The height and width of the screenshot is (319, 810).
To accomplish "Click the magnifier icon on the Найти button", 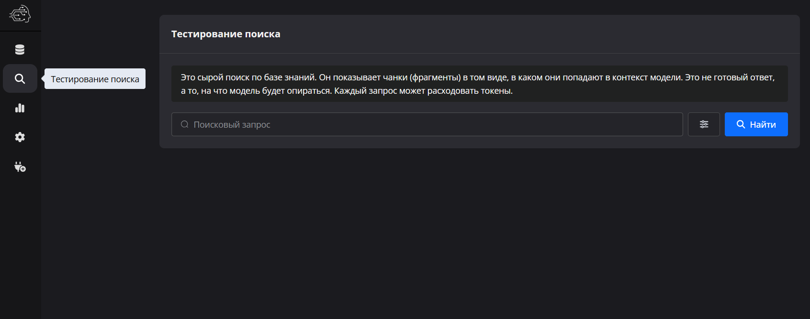I will click(741, 124).
